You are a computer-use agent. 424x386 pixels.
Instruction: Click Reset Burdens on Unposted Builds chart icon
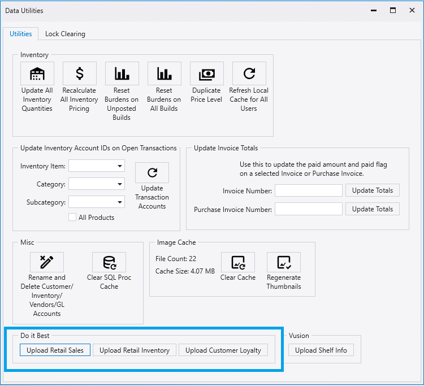click(122, 73)
